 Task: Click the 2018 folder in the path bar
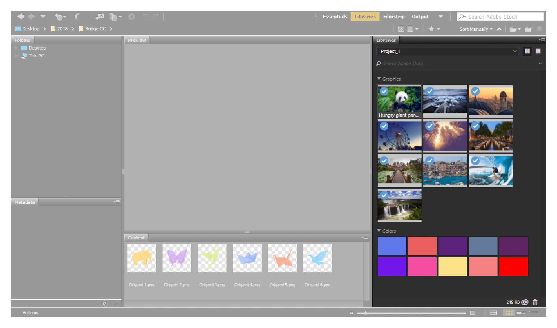pos(59,29)
